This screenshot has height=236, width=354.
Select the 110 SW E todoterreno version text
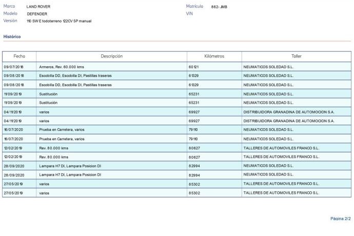(x=59, y=21)
